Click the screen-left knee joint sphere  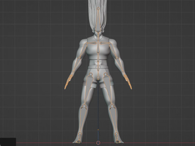[x=84, y=106]
